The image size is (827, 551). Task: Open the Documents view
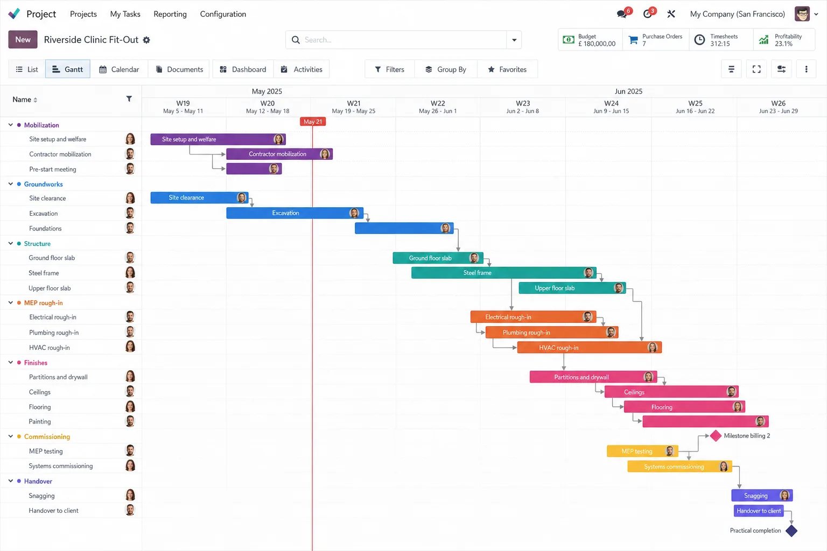point(179,69)
